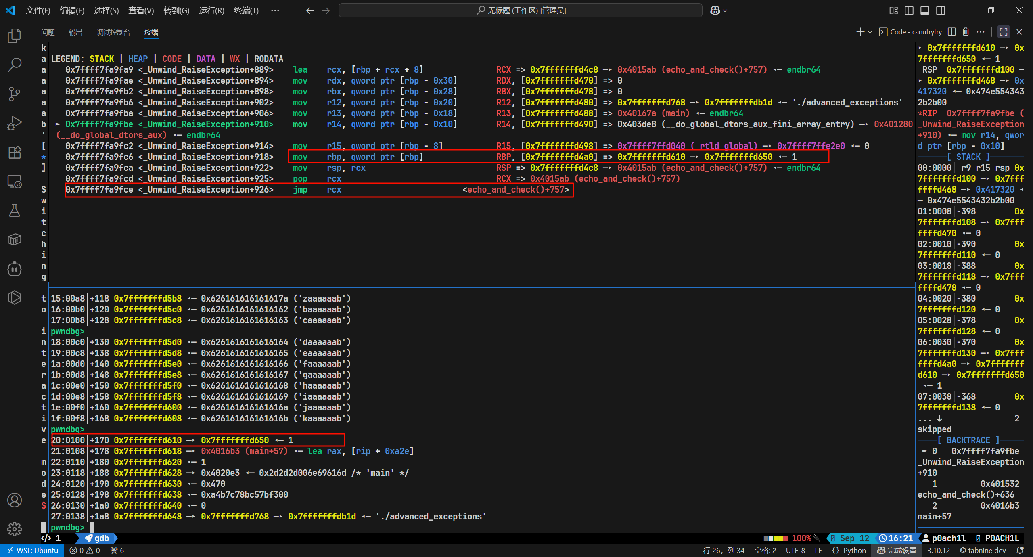Image resolution: width=1033 pixels, height=557 pixels.
Task: Open the 终端(T) menu
Action: 246,10
